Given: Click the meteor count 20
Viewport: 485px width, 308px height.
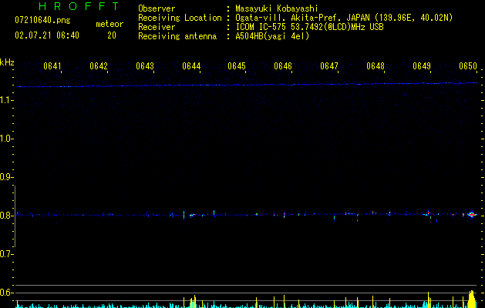Looking at the screenshot, I should (x=112, y=35).
